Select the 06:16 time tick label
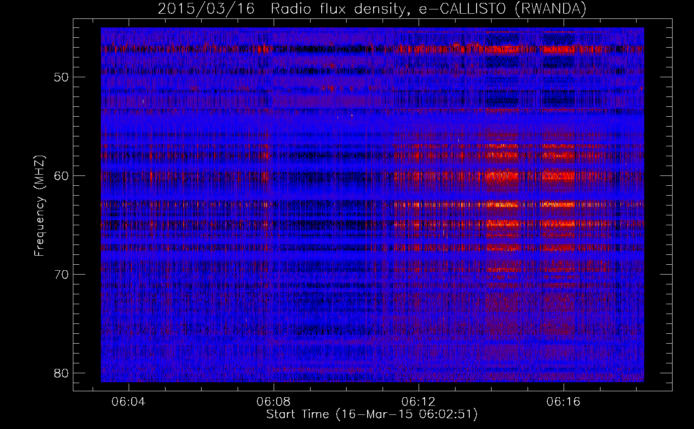Viewport: 694px width, 429px height. pos(564,402)
